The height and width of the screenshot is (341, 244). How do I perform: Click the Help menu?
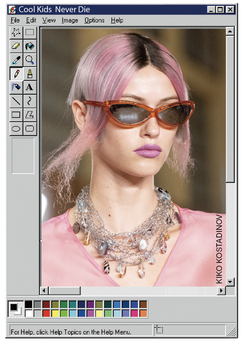[117, 20]
